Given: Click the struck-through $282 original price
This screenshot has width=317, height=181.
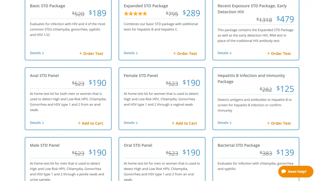Looking at the screenshot, I should tap(266, 90).
